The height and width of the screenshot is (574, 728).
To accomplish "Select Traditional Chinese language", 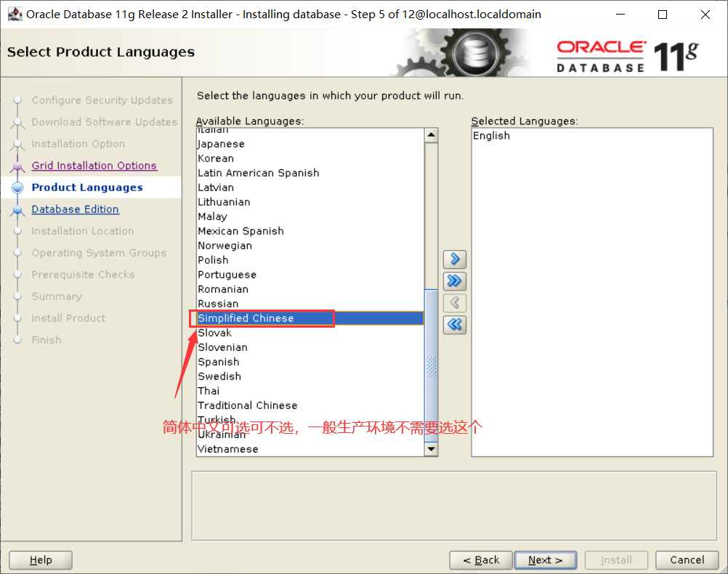I will click(x=310, y=405).
